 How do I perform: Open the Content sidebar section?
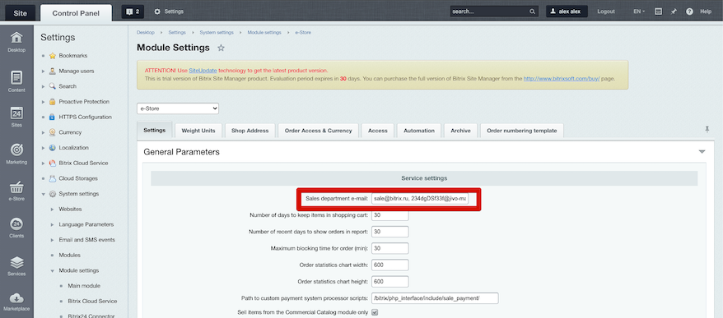16,81
